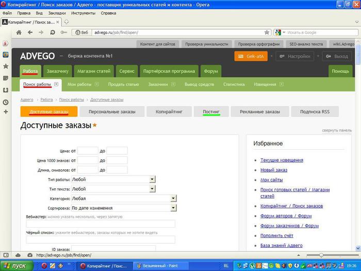This screenshot has width=361, height=271.
Task: Click the Чёрный список text field
Action: click(x=101, y=240)
